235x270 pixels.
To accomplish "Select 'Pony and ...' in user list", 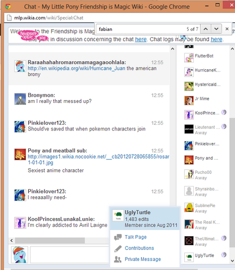I will (205, 160).
